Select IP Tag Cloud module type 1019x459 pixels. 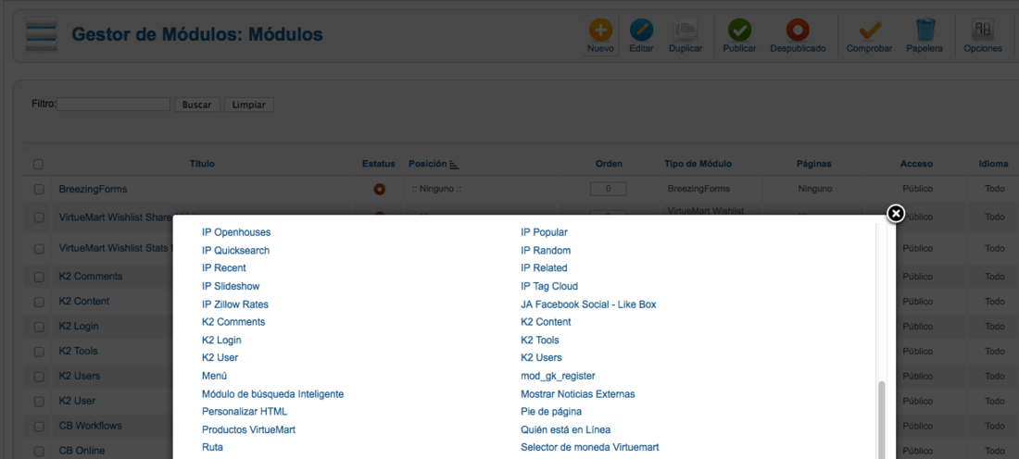pyautogui.click(x=549, y=286)
